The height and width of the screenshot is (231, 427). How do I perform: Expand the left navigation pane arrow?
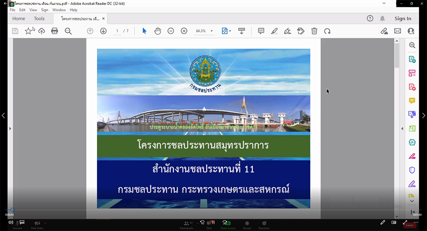pos(10,129)
